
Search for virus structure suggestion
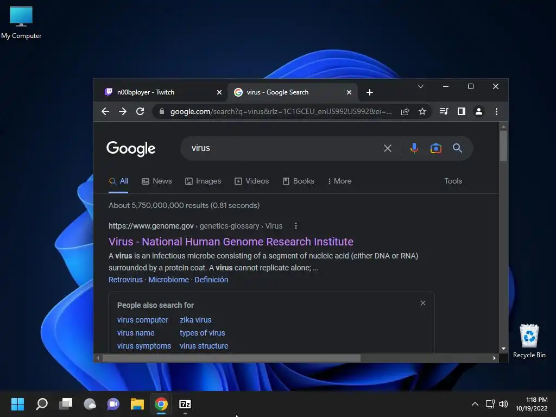pos(204,346)
